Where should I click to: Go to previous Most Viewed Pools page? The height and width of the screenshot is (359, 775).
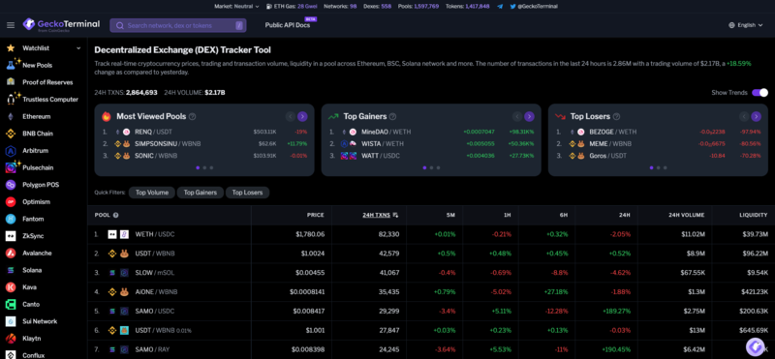coord(291,116)
